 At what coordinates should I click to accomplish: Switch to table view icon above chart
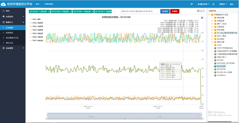[198, 11]
